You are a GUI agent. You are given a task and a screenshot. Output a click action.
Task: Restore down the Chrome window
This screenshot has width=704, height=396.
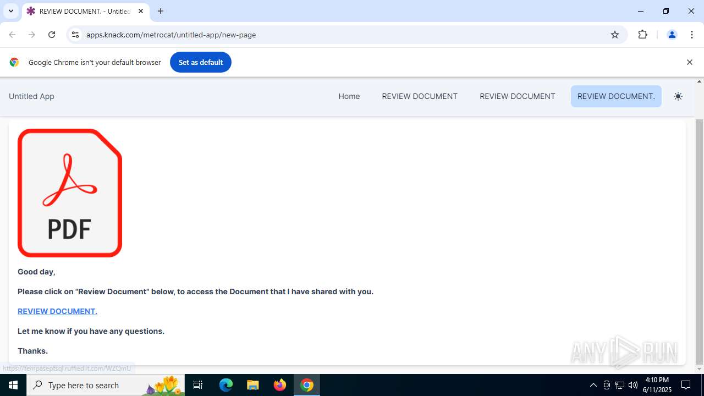(x=666, y=11)
